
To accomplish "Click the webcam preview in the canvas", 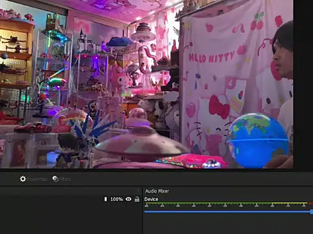I will tap(147, 84).
